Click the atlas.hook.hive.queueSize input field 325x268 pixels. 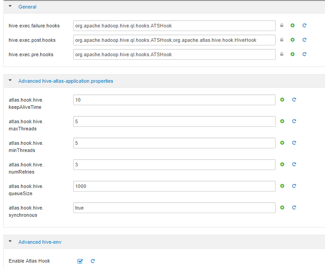click(x=174, y=186)
